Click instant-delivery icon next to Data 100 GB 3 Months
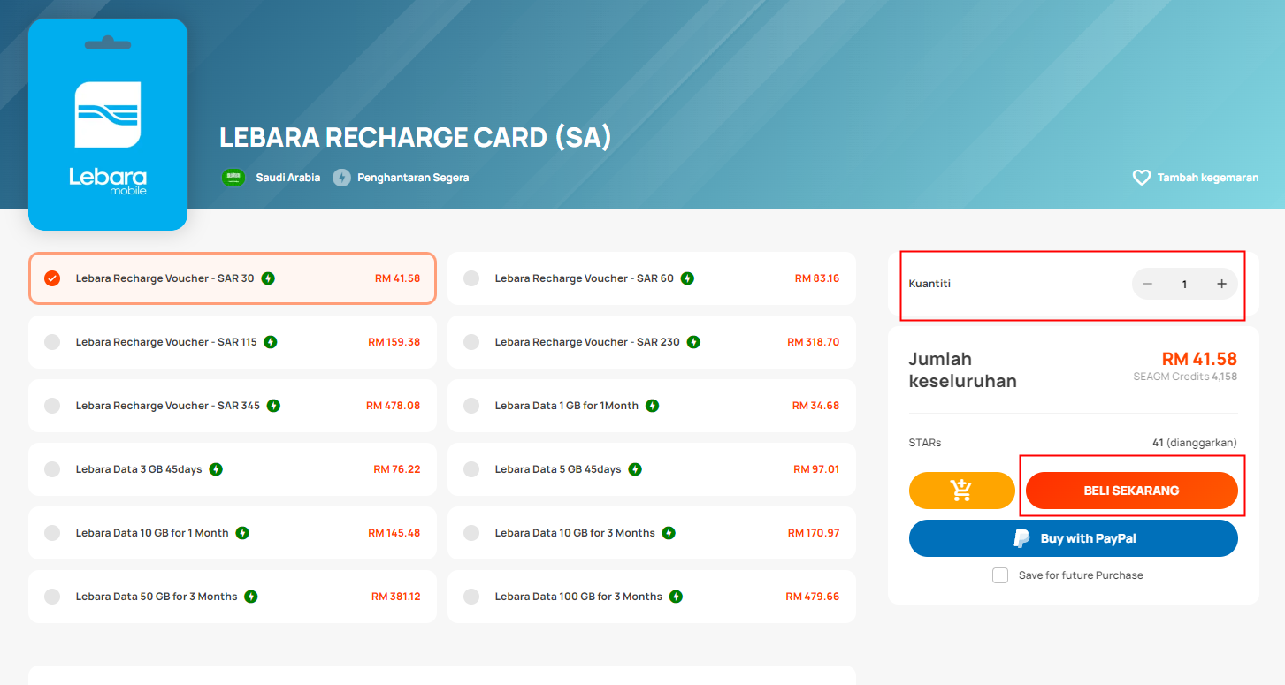Image resolution: width=1285 pixels, height=685 pixels. pyautogui.click(x=676, y=597)
